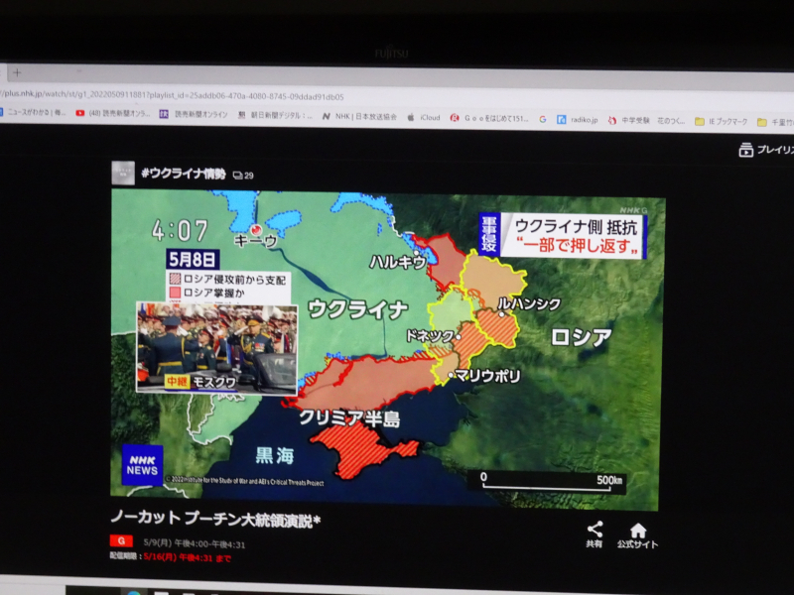Click the channel thumbnail beside #ウクライナ情勢

click(123, 173)
